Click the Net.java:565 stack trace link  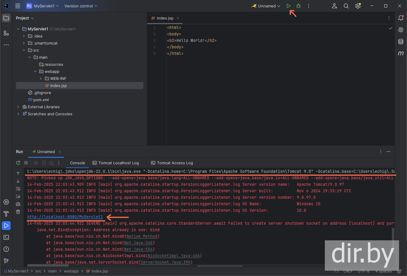(138, 243)
